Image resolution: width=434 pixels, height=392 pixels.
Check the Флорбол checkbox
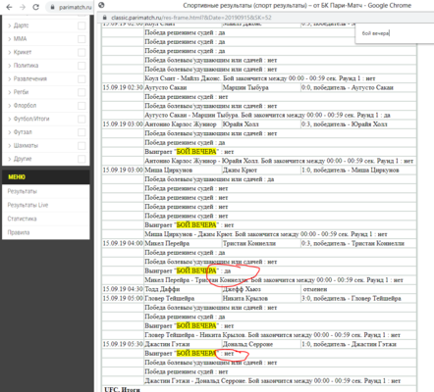coord(81,106)
